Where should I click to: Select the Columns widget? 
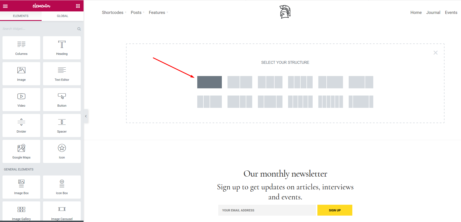click(21, 48)
